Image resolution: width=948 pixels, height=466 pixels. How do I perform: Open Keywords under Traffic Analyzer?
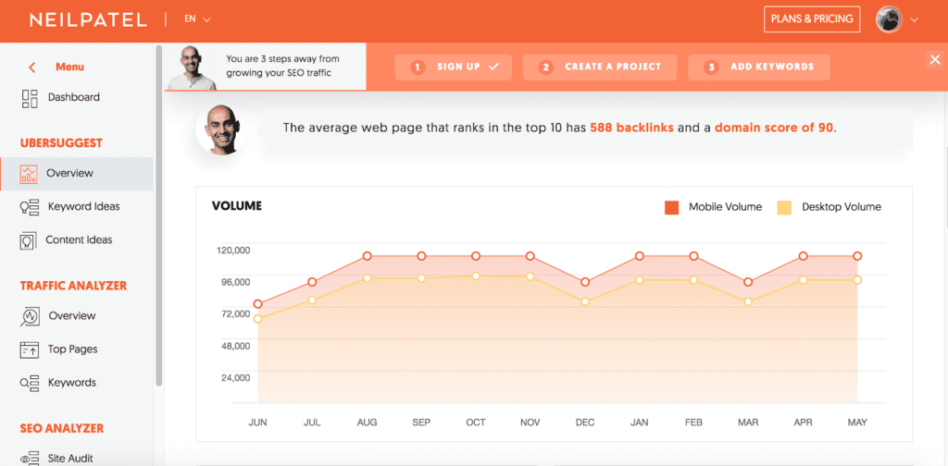[72, 383]
